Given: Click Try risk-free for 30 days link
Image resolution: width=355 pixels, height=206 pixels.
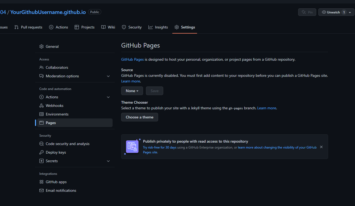Looking at the screenshot, I should (x=160, y=147).
